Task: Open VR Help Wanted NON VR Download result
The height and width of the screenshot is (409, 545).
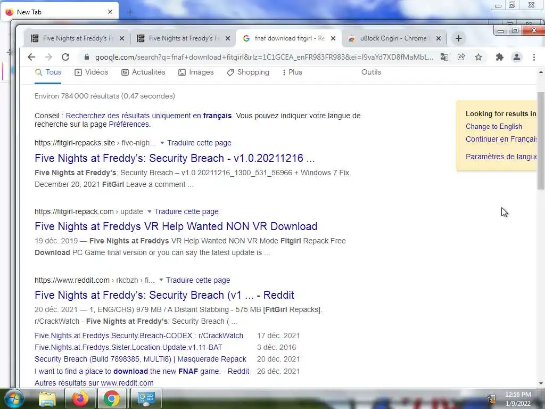Action: pyautogui.click(x=176, y=226)
